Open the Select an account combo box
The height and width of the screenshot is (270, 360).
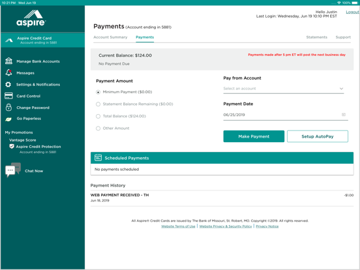[x=284, y=89]
